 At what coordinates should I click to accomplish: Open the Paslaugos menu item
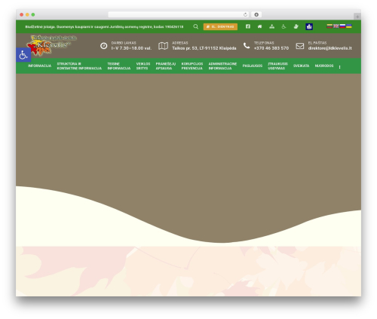[x=253, y=66]
